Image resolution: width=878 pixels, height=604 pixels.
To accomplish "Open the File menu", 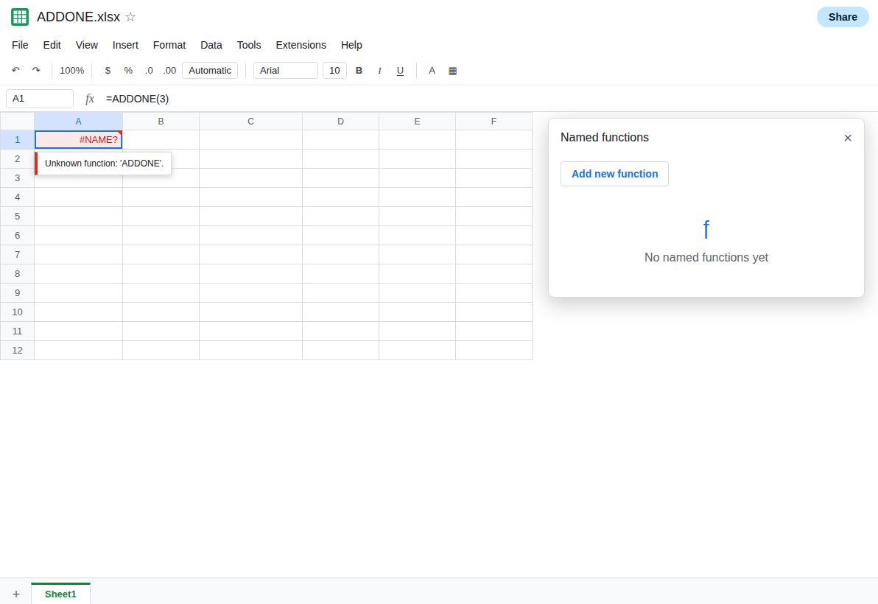I will 20,45.
